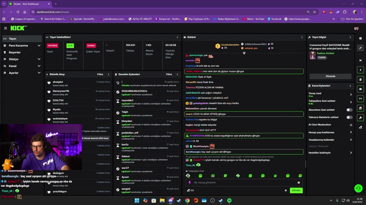Image resolution: width=366 pixels, height=205 pixels.
Task: Open Etkinlik Akışı three-dot menu
Action: coord(108,74)
